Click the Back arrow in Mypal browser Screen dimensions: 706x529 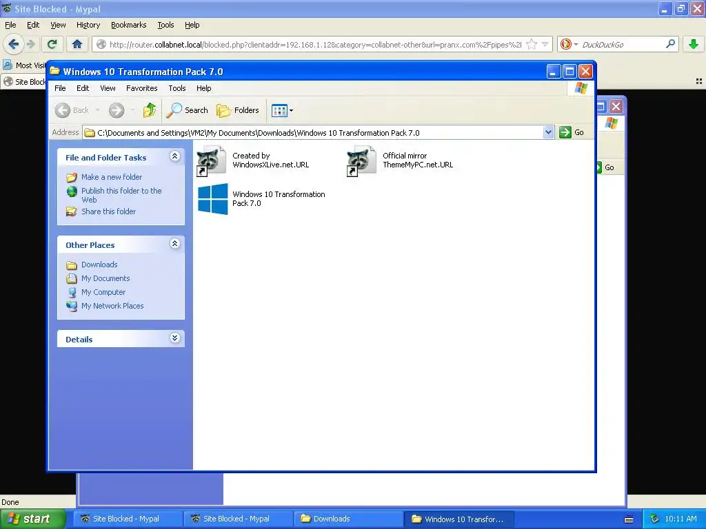(13, 44)
